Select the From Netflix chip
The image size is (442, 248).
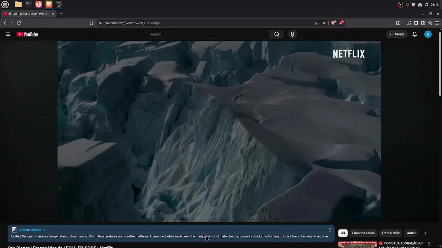click(391, 233)
